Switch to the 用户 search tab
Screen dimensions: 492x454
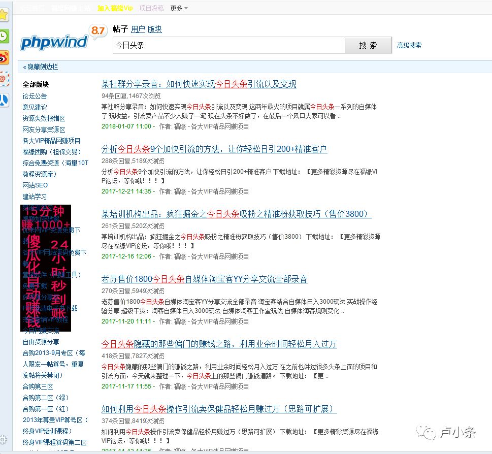138,29
